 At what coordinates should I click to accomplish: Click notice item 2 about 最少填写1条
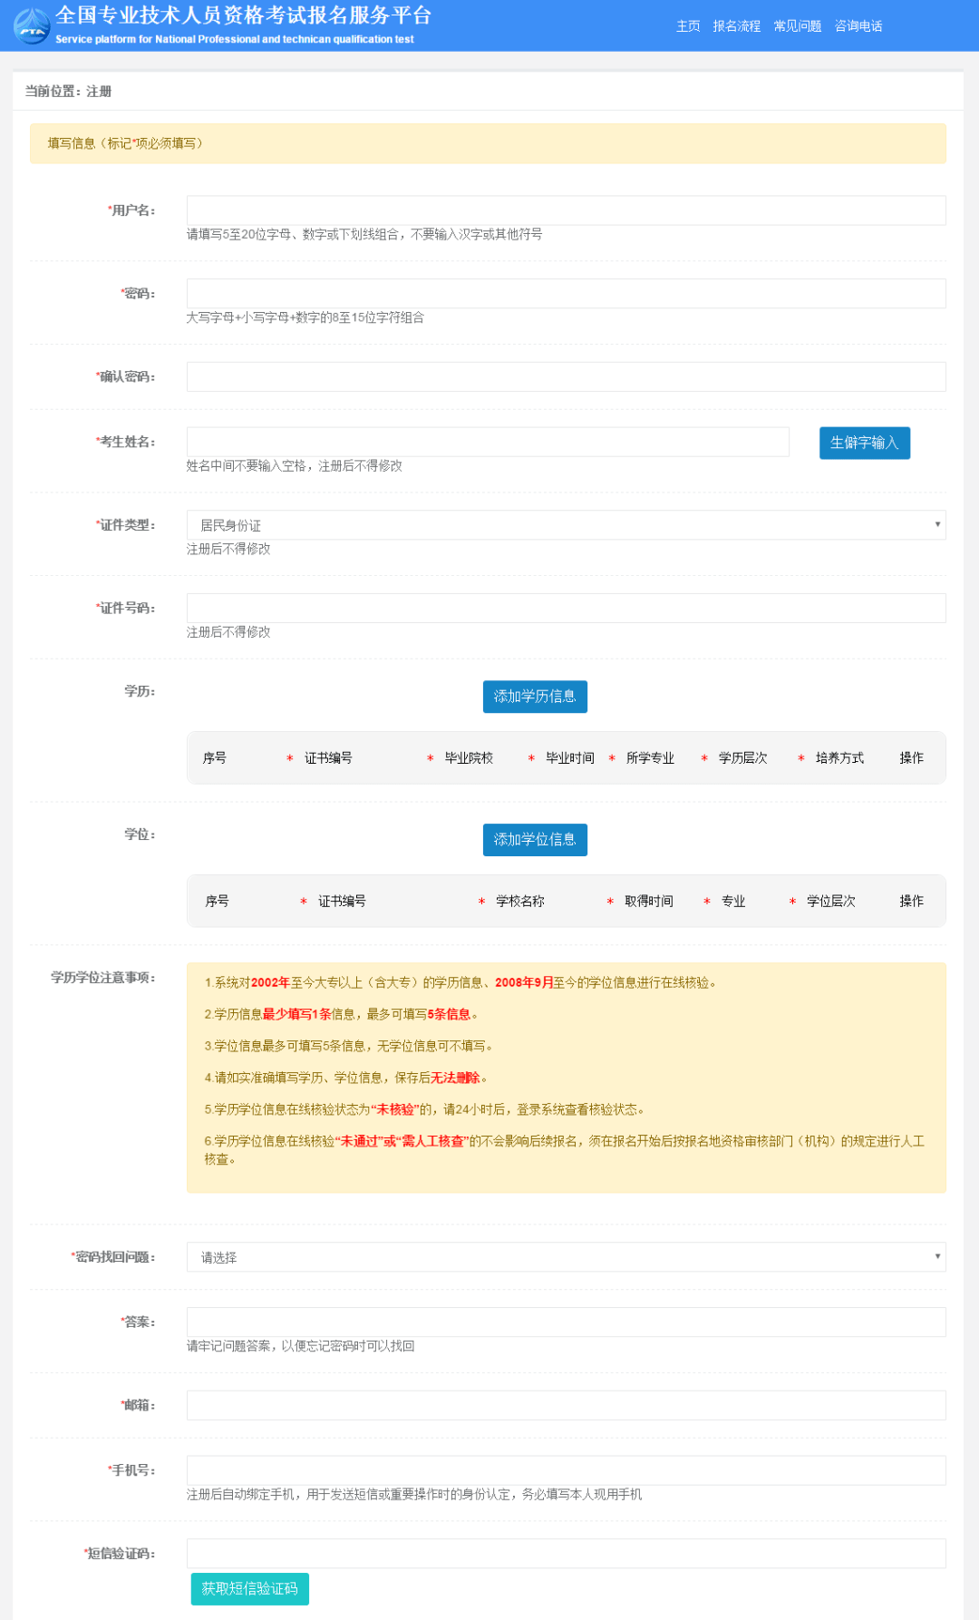[341, 1014]
